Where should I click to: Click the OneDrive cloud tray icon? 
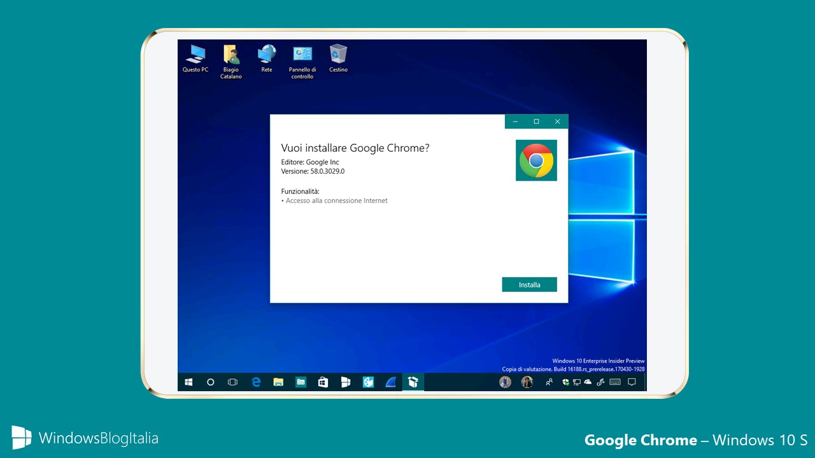pos(588,382)
